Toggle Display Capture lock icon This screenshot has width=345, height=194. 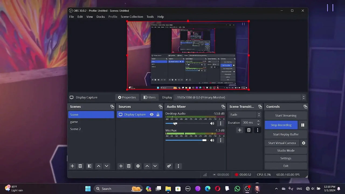(158, 115)
